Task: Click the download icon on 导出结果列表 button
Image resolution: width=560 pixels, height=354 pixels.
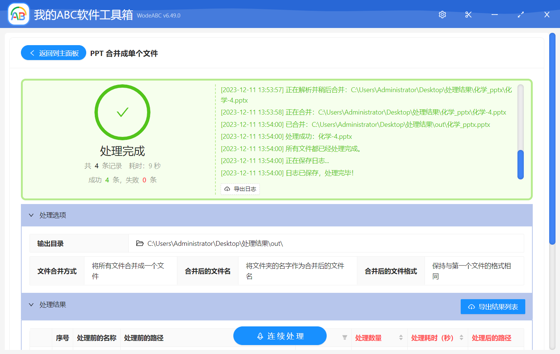Action: (471, 307)
